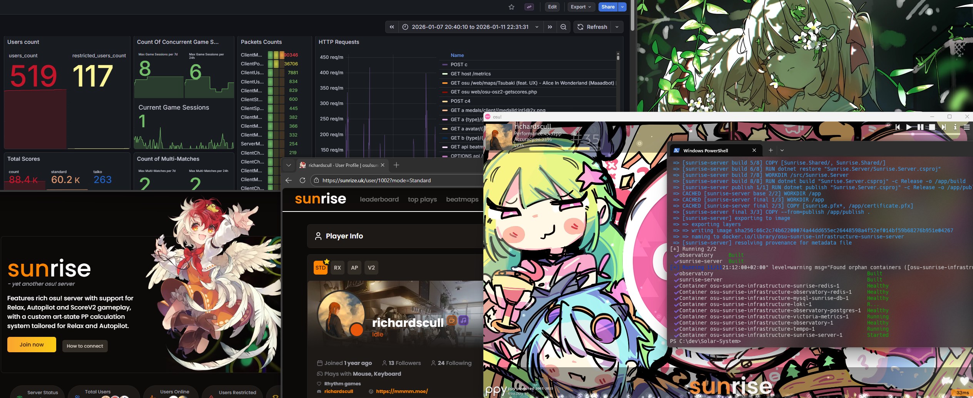
Task: Click the Join now button
Action: (x=32, y=345)
